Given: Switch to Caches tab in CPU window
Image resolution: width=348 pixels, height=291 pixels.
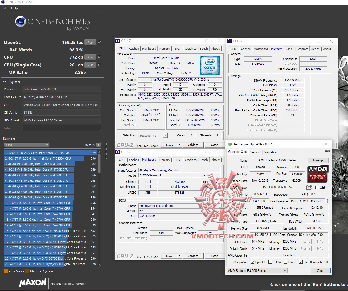Looking at the screenshot, I should click(x=134, y=49).
